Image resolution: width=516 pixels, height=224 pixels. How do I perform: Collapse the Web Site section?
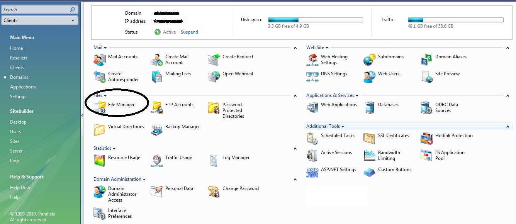(508, 48)
